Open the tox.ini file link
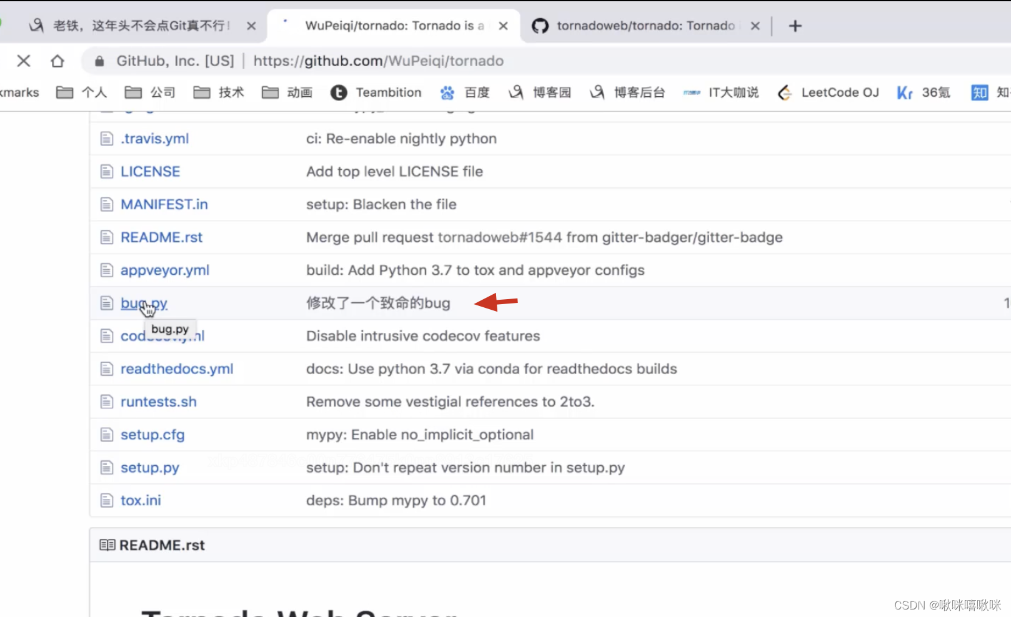 pos(141,500)
